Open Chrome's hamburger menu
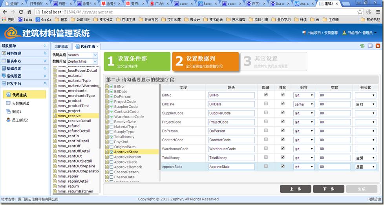Image resolution: width=384 pixels, height=205 pixels. [x=377, y=12]
